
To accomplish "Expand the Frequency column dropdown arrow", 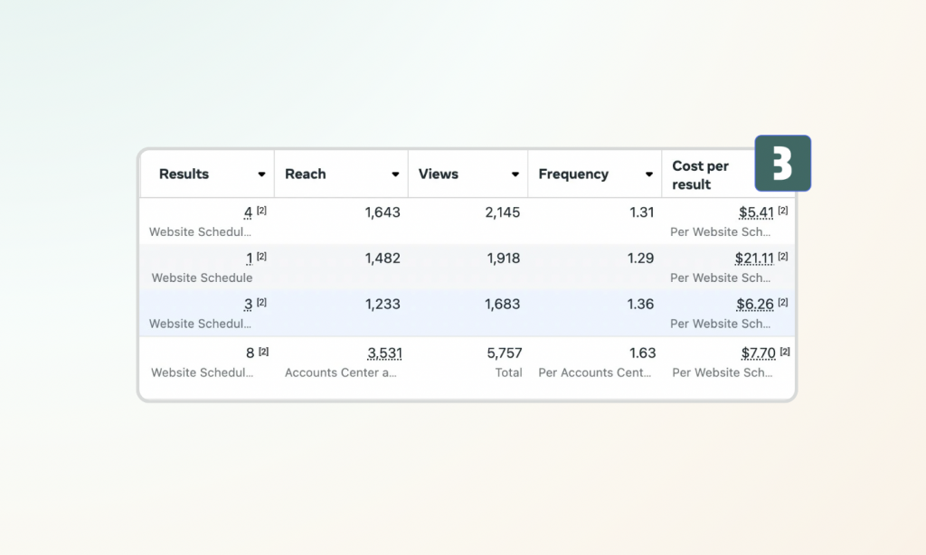I will 649,174.
